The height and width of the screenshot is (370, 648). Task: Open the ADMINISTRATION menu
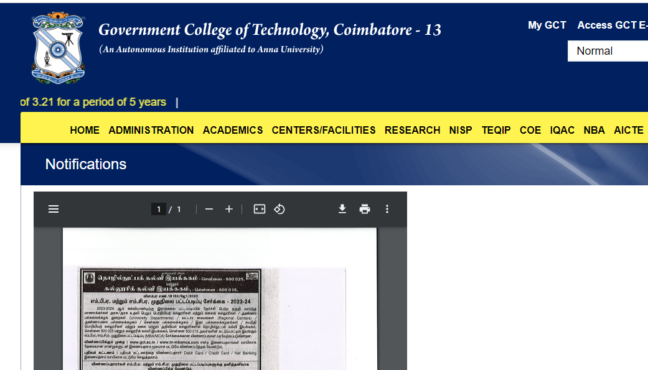click(x=151, y=130)
